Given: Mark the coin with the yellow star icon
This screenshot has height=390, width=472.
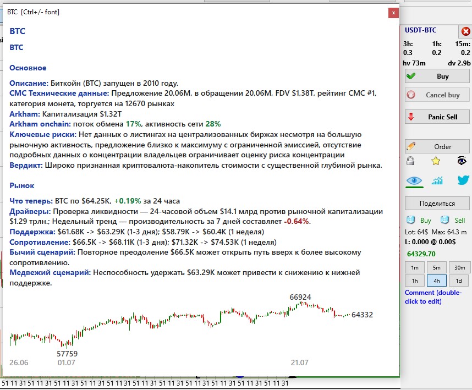Looking at the screenshot, I should point(436,161).
